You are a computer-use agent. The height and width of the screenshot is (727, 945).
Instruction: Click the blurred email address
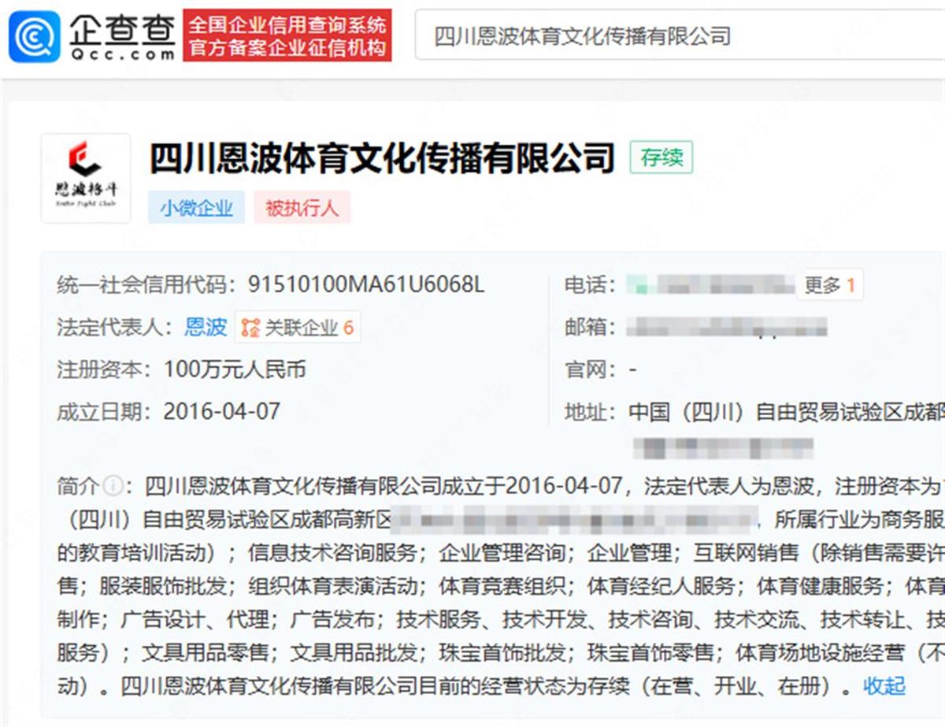[726, 327]
